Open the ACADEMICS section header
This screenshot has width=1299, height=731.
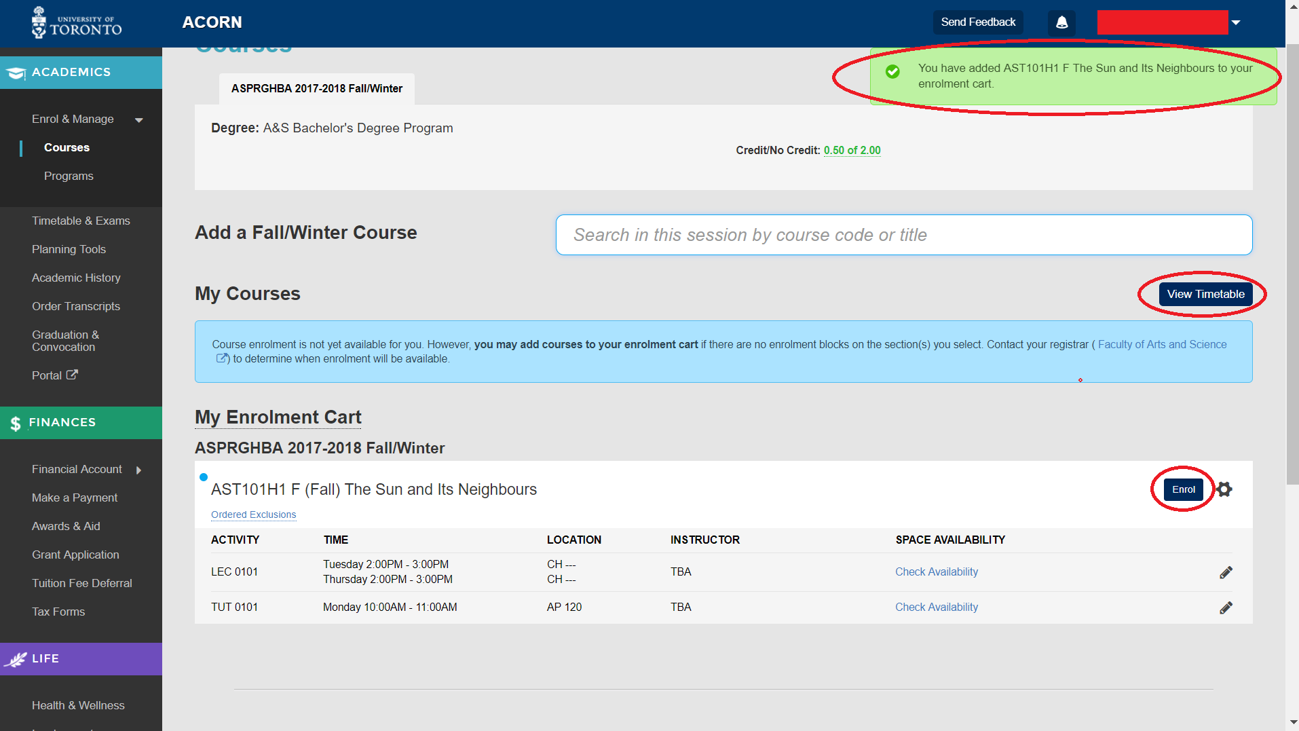point(81,73)
